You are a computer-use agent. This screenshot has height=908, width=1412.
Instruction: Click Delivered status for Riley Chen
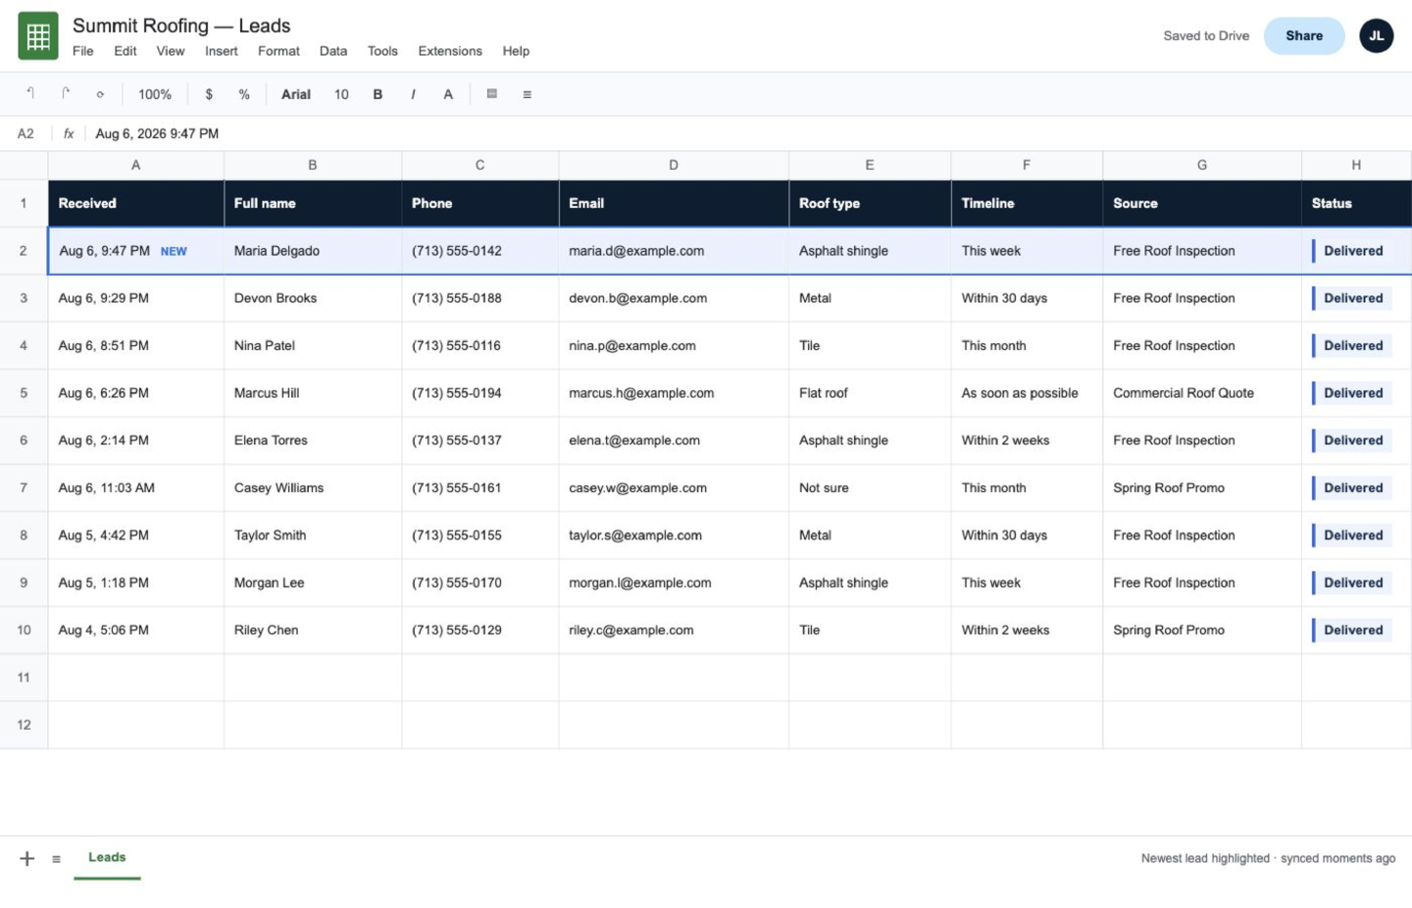click(1353, 630)
